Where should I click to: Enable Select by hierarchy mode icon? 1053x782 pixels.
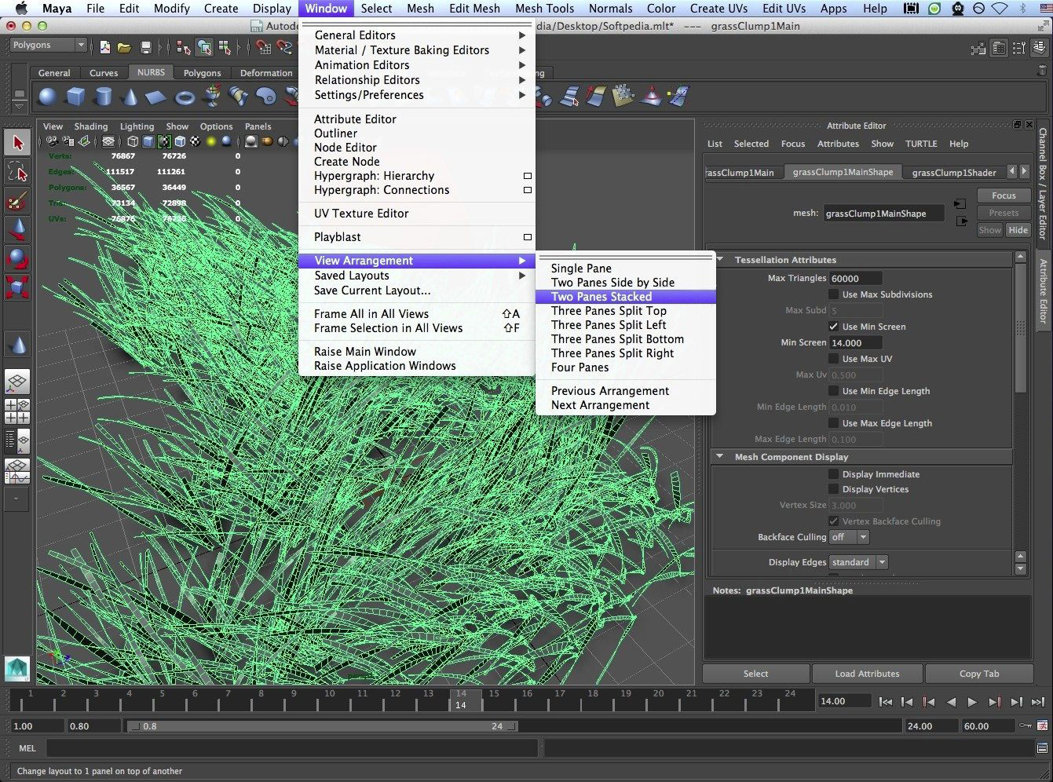[x=184, y=47]
